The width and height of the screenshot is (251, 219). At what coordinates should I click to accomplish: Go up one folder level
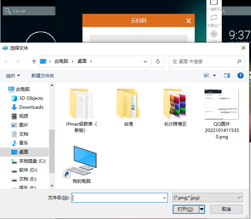tap(34, 62)
